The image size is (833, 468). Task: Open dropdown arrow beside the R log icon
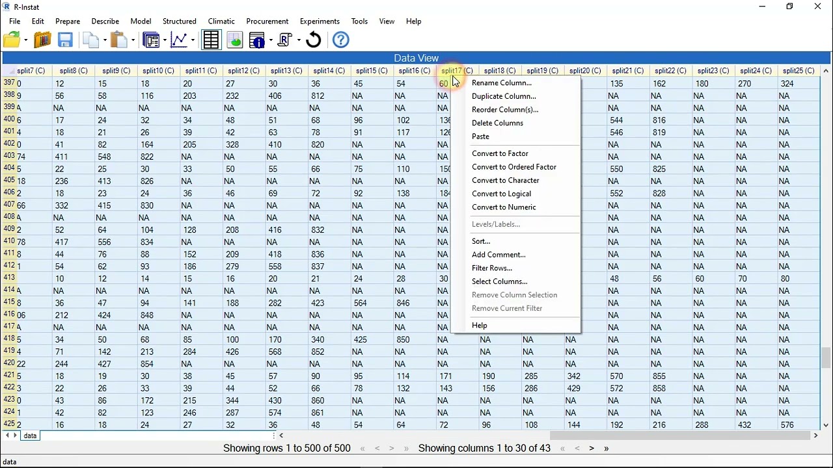(x=298, y=41)
